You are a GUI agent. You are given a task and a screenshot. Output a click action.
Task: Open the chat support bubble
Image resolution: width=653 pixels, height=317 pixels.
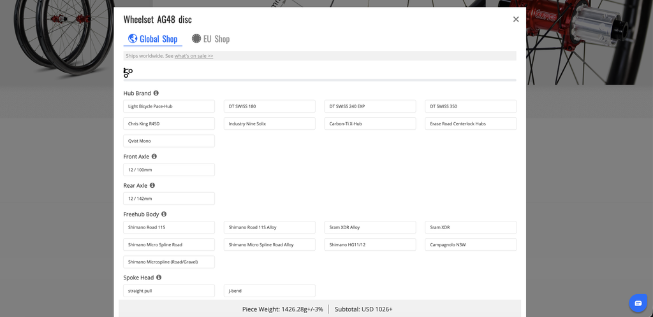[638, 303]
